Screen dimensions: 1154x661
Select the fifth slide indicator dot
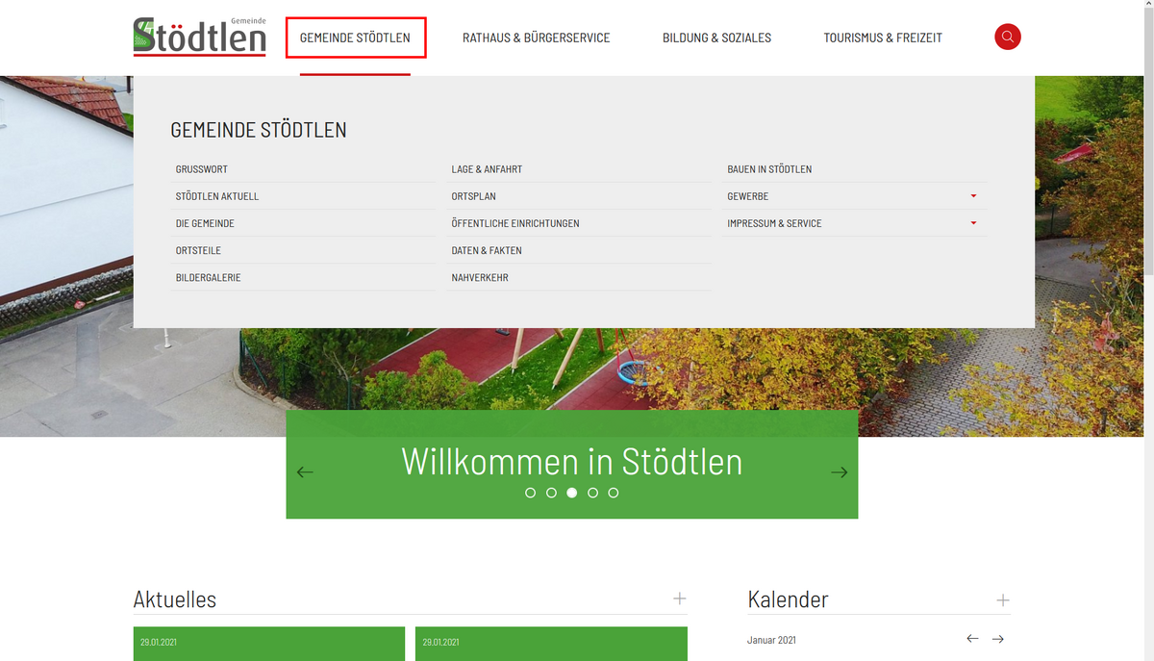614,493
